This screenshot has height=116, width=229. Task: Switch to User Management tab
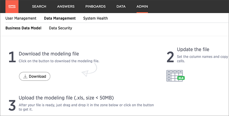[x=21, y=18]
